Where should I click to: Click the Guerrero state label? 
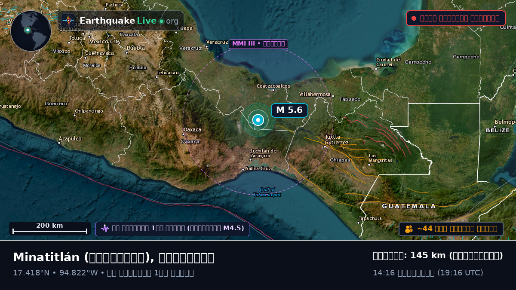point(56,104)
